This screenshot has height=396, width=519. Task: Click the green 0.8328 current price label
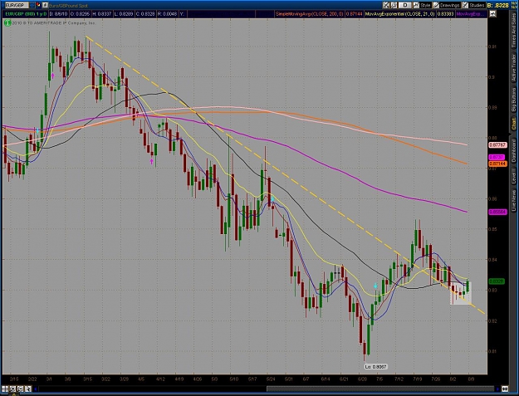[x=497, y=281]
